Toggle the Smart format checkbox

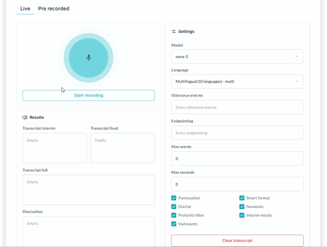coord(242,198)
